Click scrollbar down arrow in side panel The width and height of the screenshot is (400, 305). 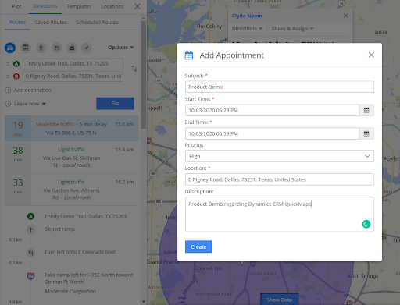pos(144,302)
